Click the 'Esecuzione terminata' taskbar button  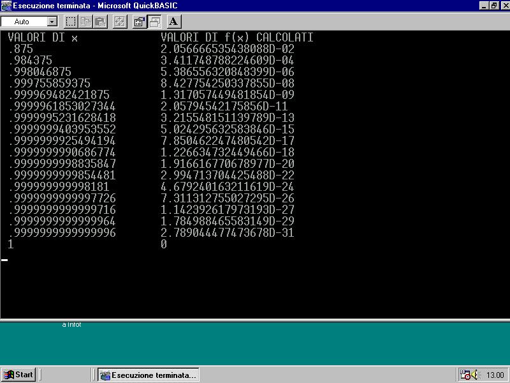click(x=149, y=375)
